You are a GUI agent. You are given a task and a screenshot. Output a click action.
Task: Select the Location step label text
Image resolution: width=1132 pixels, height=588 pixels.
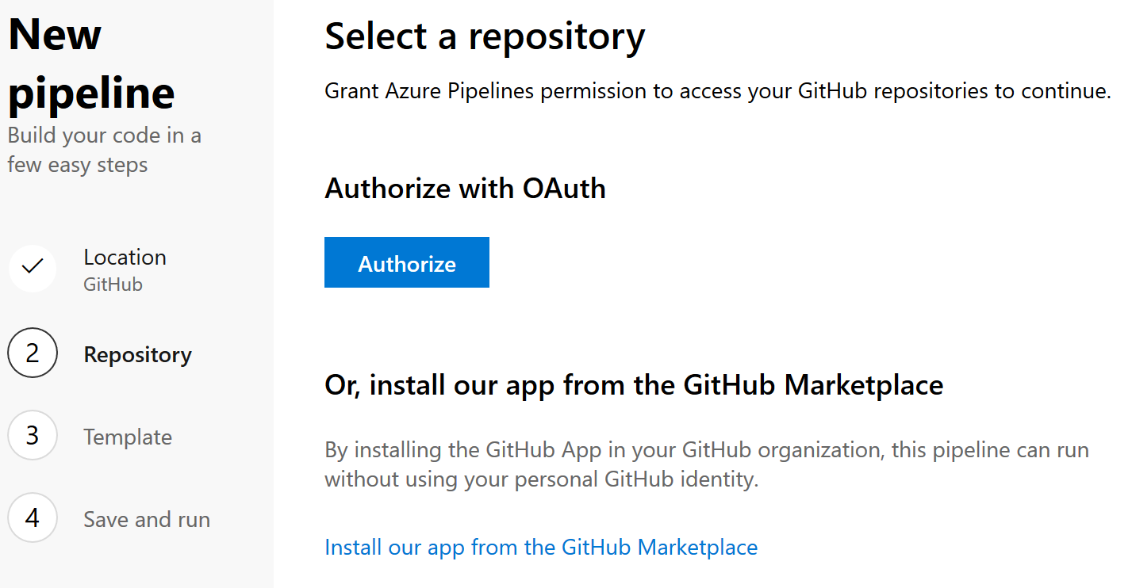pyautogui.click(x=125, y=256)
